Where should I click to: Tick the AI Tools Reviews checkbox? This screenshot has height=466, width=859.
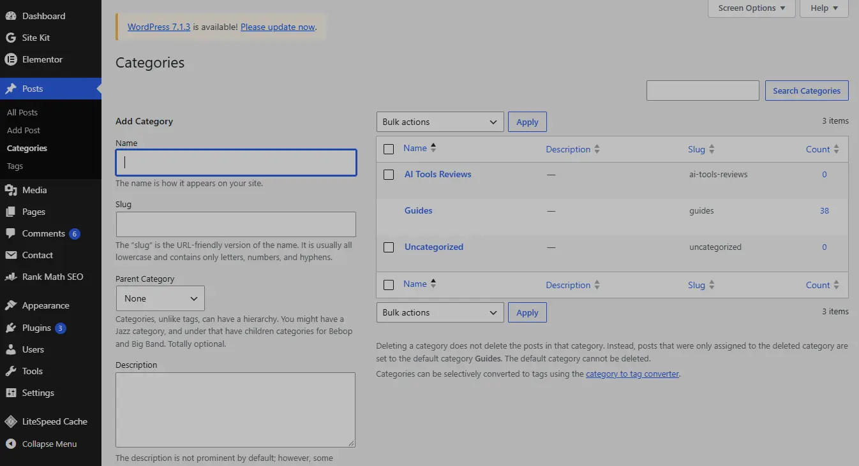point(389,175)
